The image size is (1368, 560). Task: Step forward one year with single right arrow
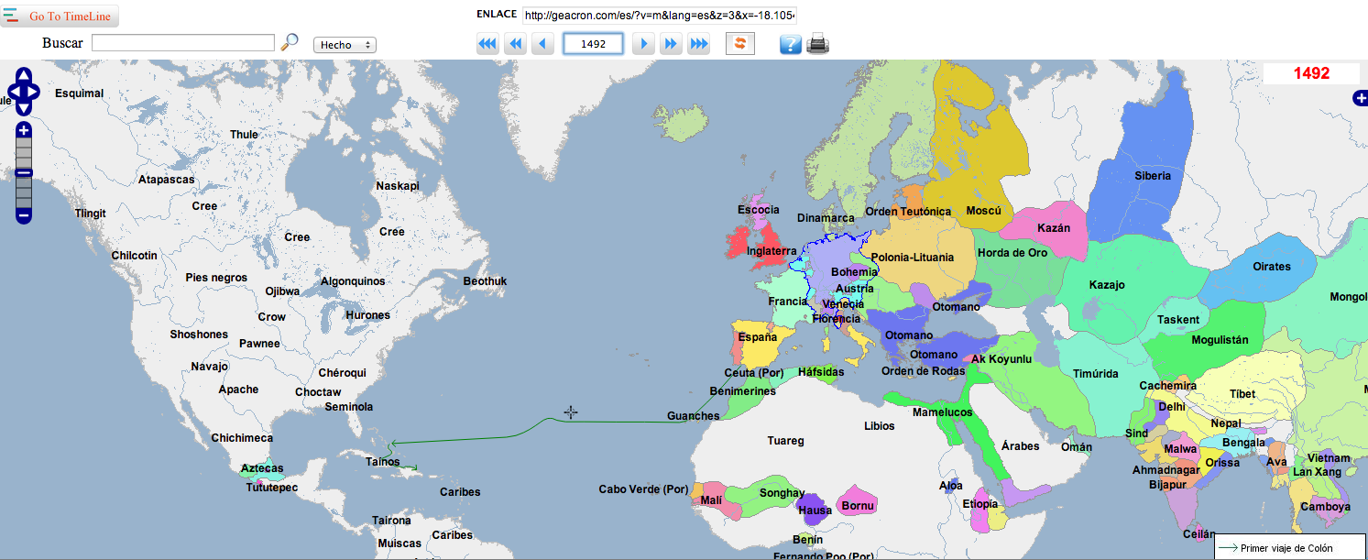(643, 42)
